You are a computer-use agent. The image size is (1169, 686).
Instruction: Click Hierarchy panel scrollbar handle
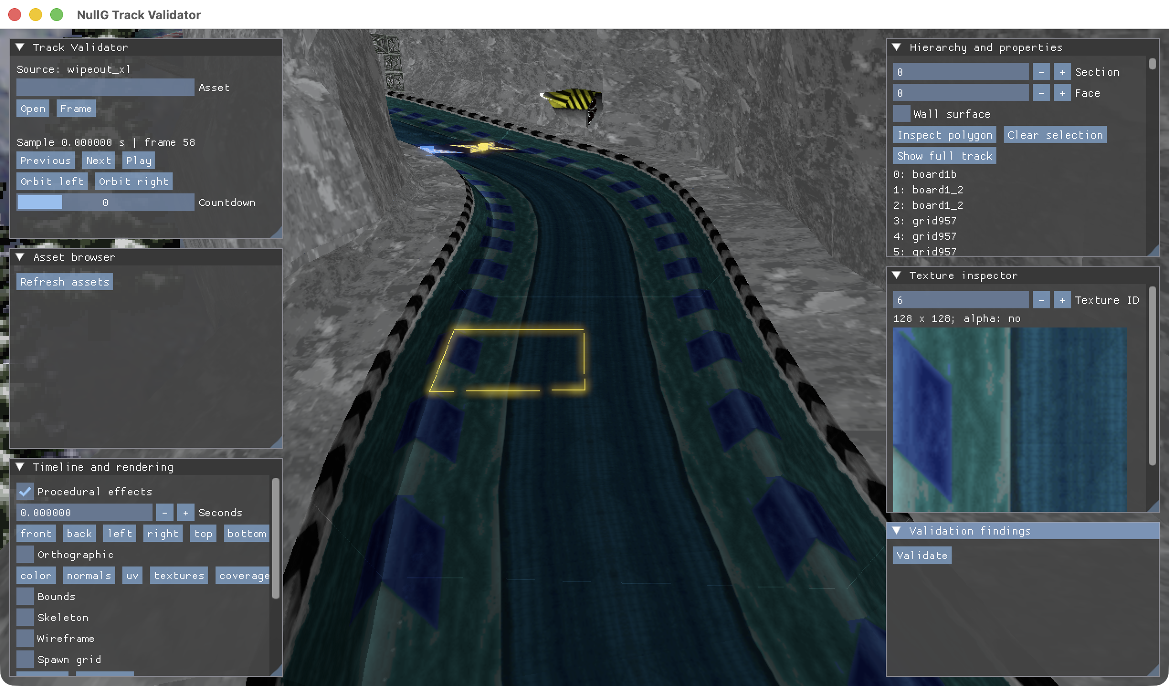click(1152, 64)
